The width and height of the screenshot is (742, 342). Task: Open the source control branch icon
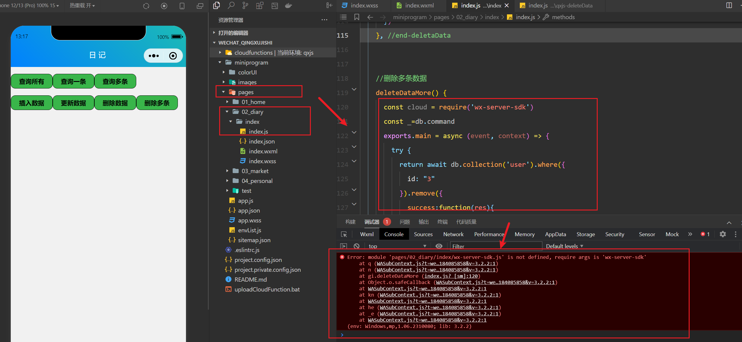coord(245,5)
